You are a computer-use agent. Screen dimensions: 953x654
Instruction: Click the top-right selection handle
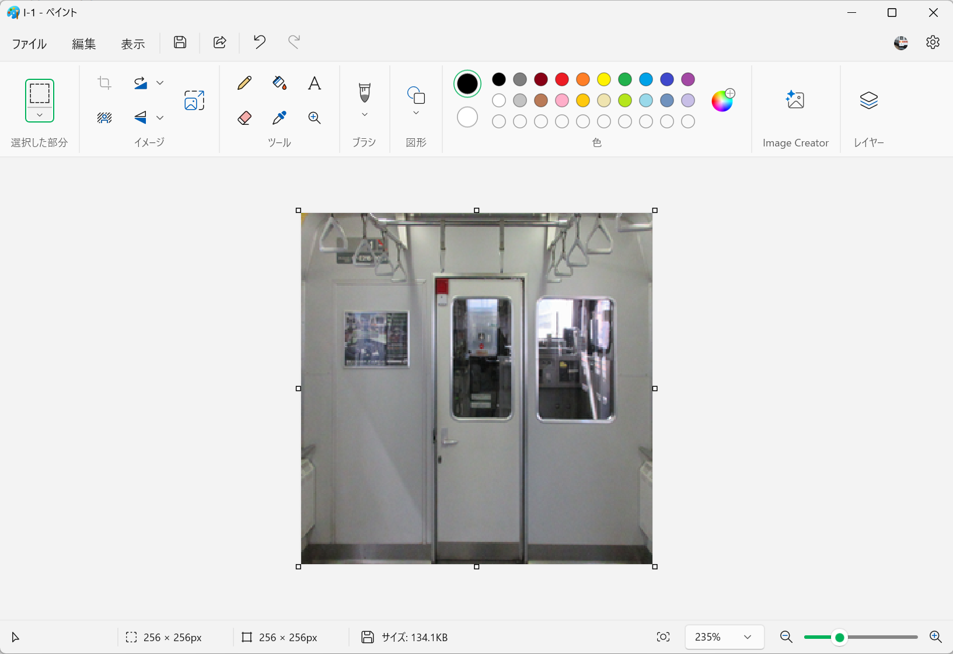coord(655,210)
